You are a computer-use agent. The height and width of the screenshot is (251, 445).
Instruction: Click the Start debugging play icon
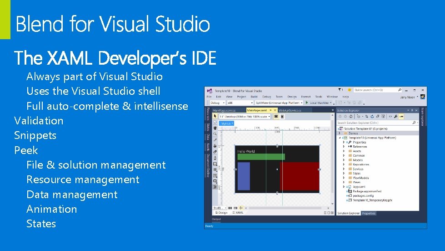[307, 102]
